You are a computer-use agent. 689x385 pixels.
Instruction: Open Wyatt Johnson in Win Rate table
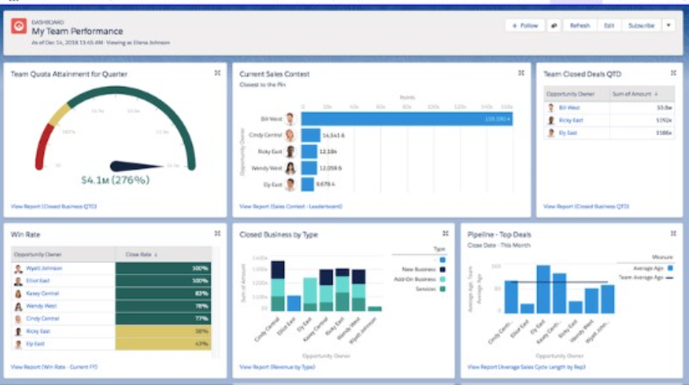point(43,269)
